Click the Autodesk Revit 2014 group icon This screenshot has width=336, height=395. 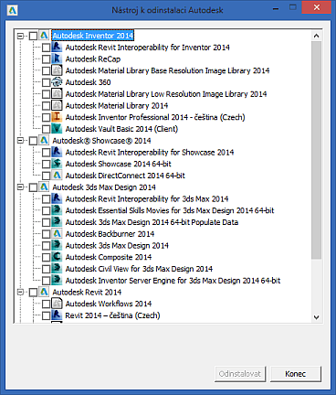(44, 292)
